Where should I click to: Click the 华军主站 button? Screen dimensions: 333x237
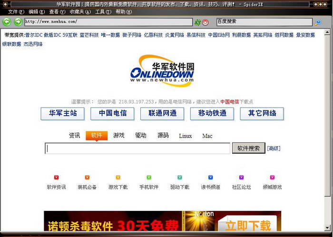point(63,114)
